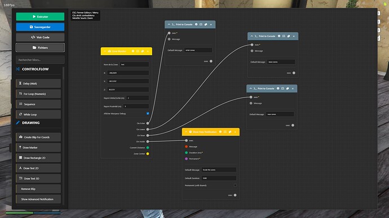Enable the Permanent (until cleared) checkbox
389x218 pixels.
point(235,185)
